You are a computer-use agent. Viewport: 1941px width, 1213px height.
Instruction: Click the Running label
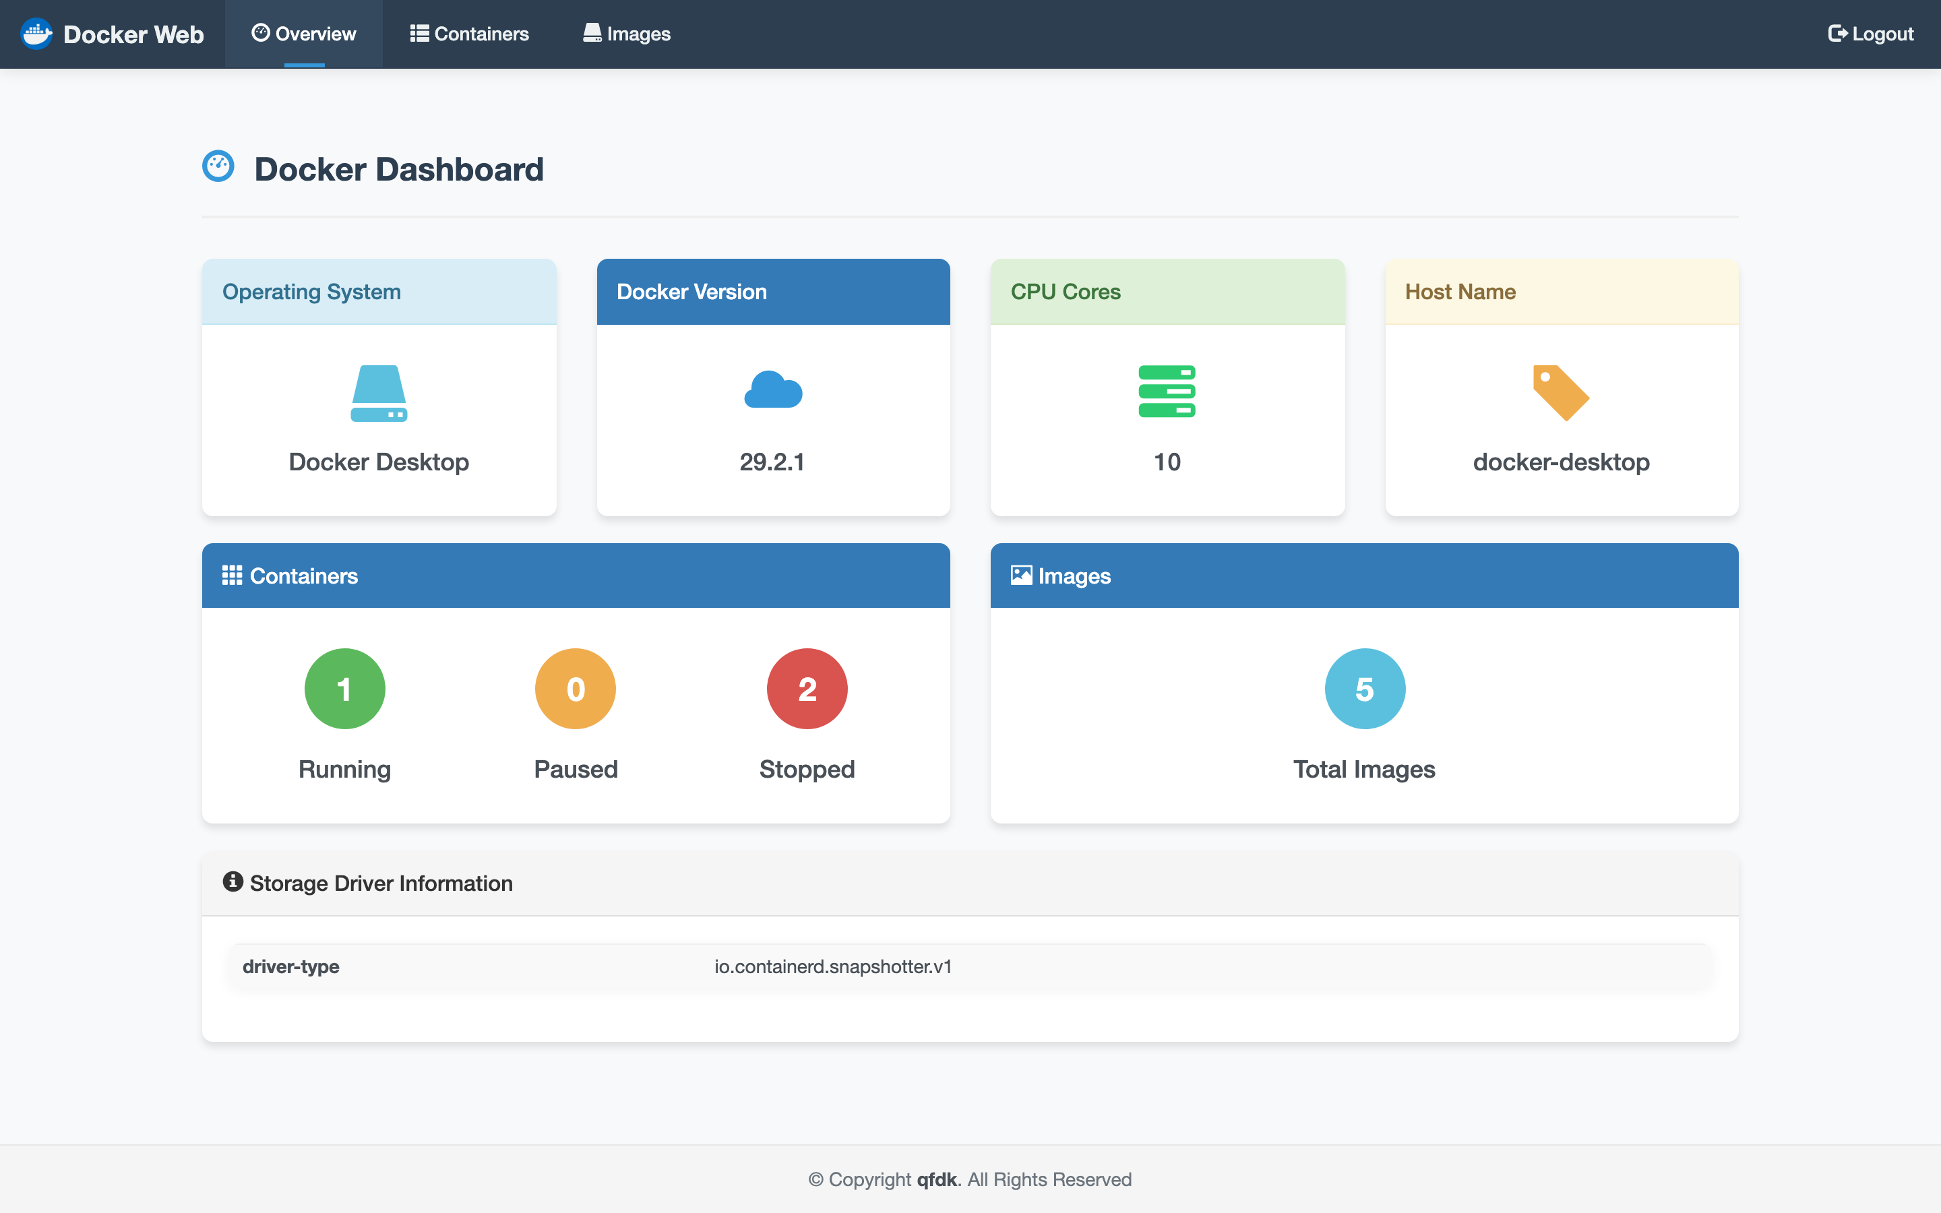(345, 770)
